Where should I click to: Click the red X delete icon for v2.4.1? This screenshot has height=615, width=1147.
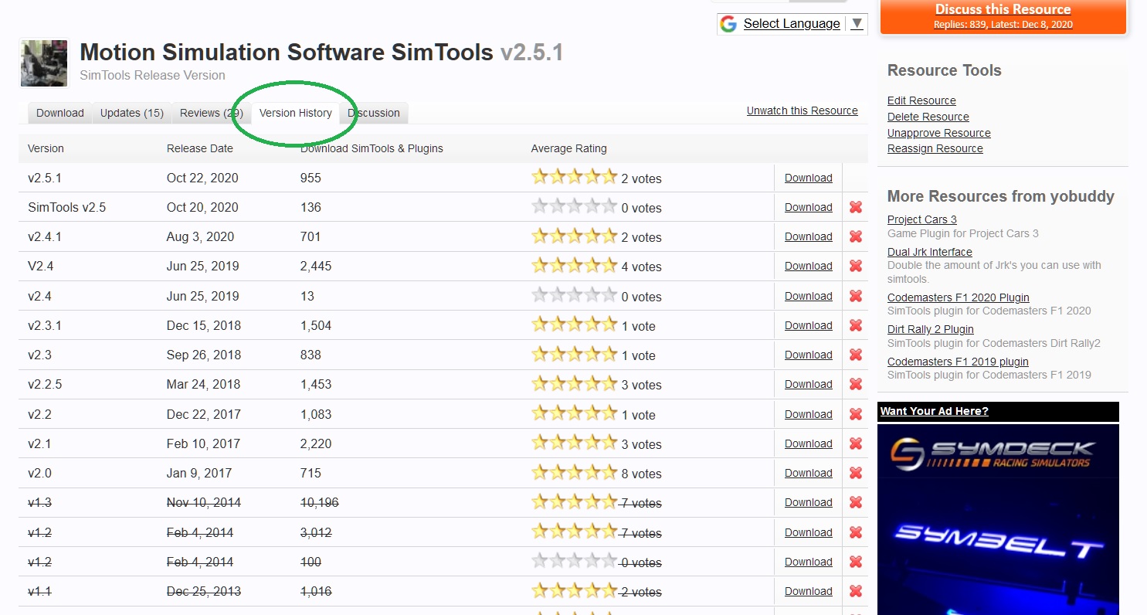[x=855, y=236]
